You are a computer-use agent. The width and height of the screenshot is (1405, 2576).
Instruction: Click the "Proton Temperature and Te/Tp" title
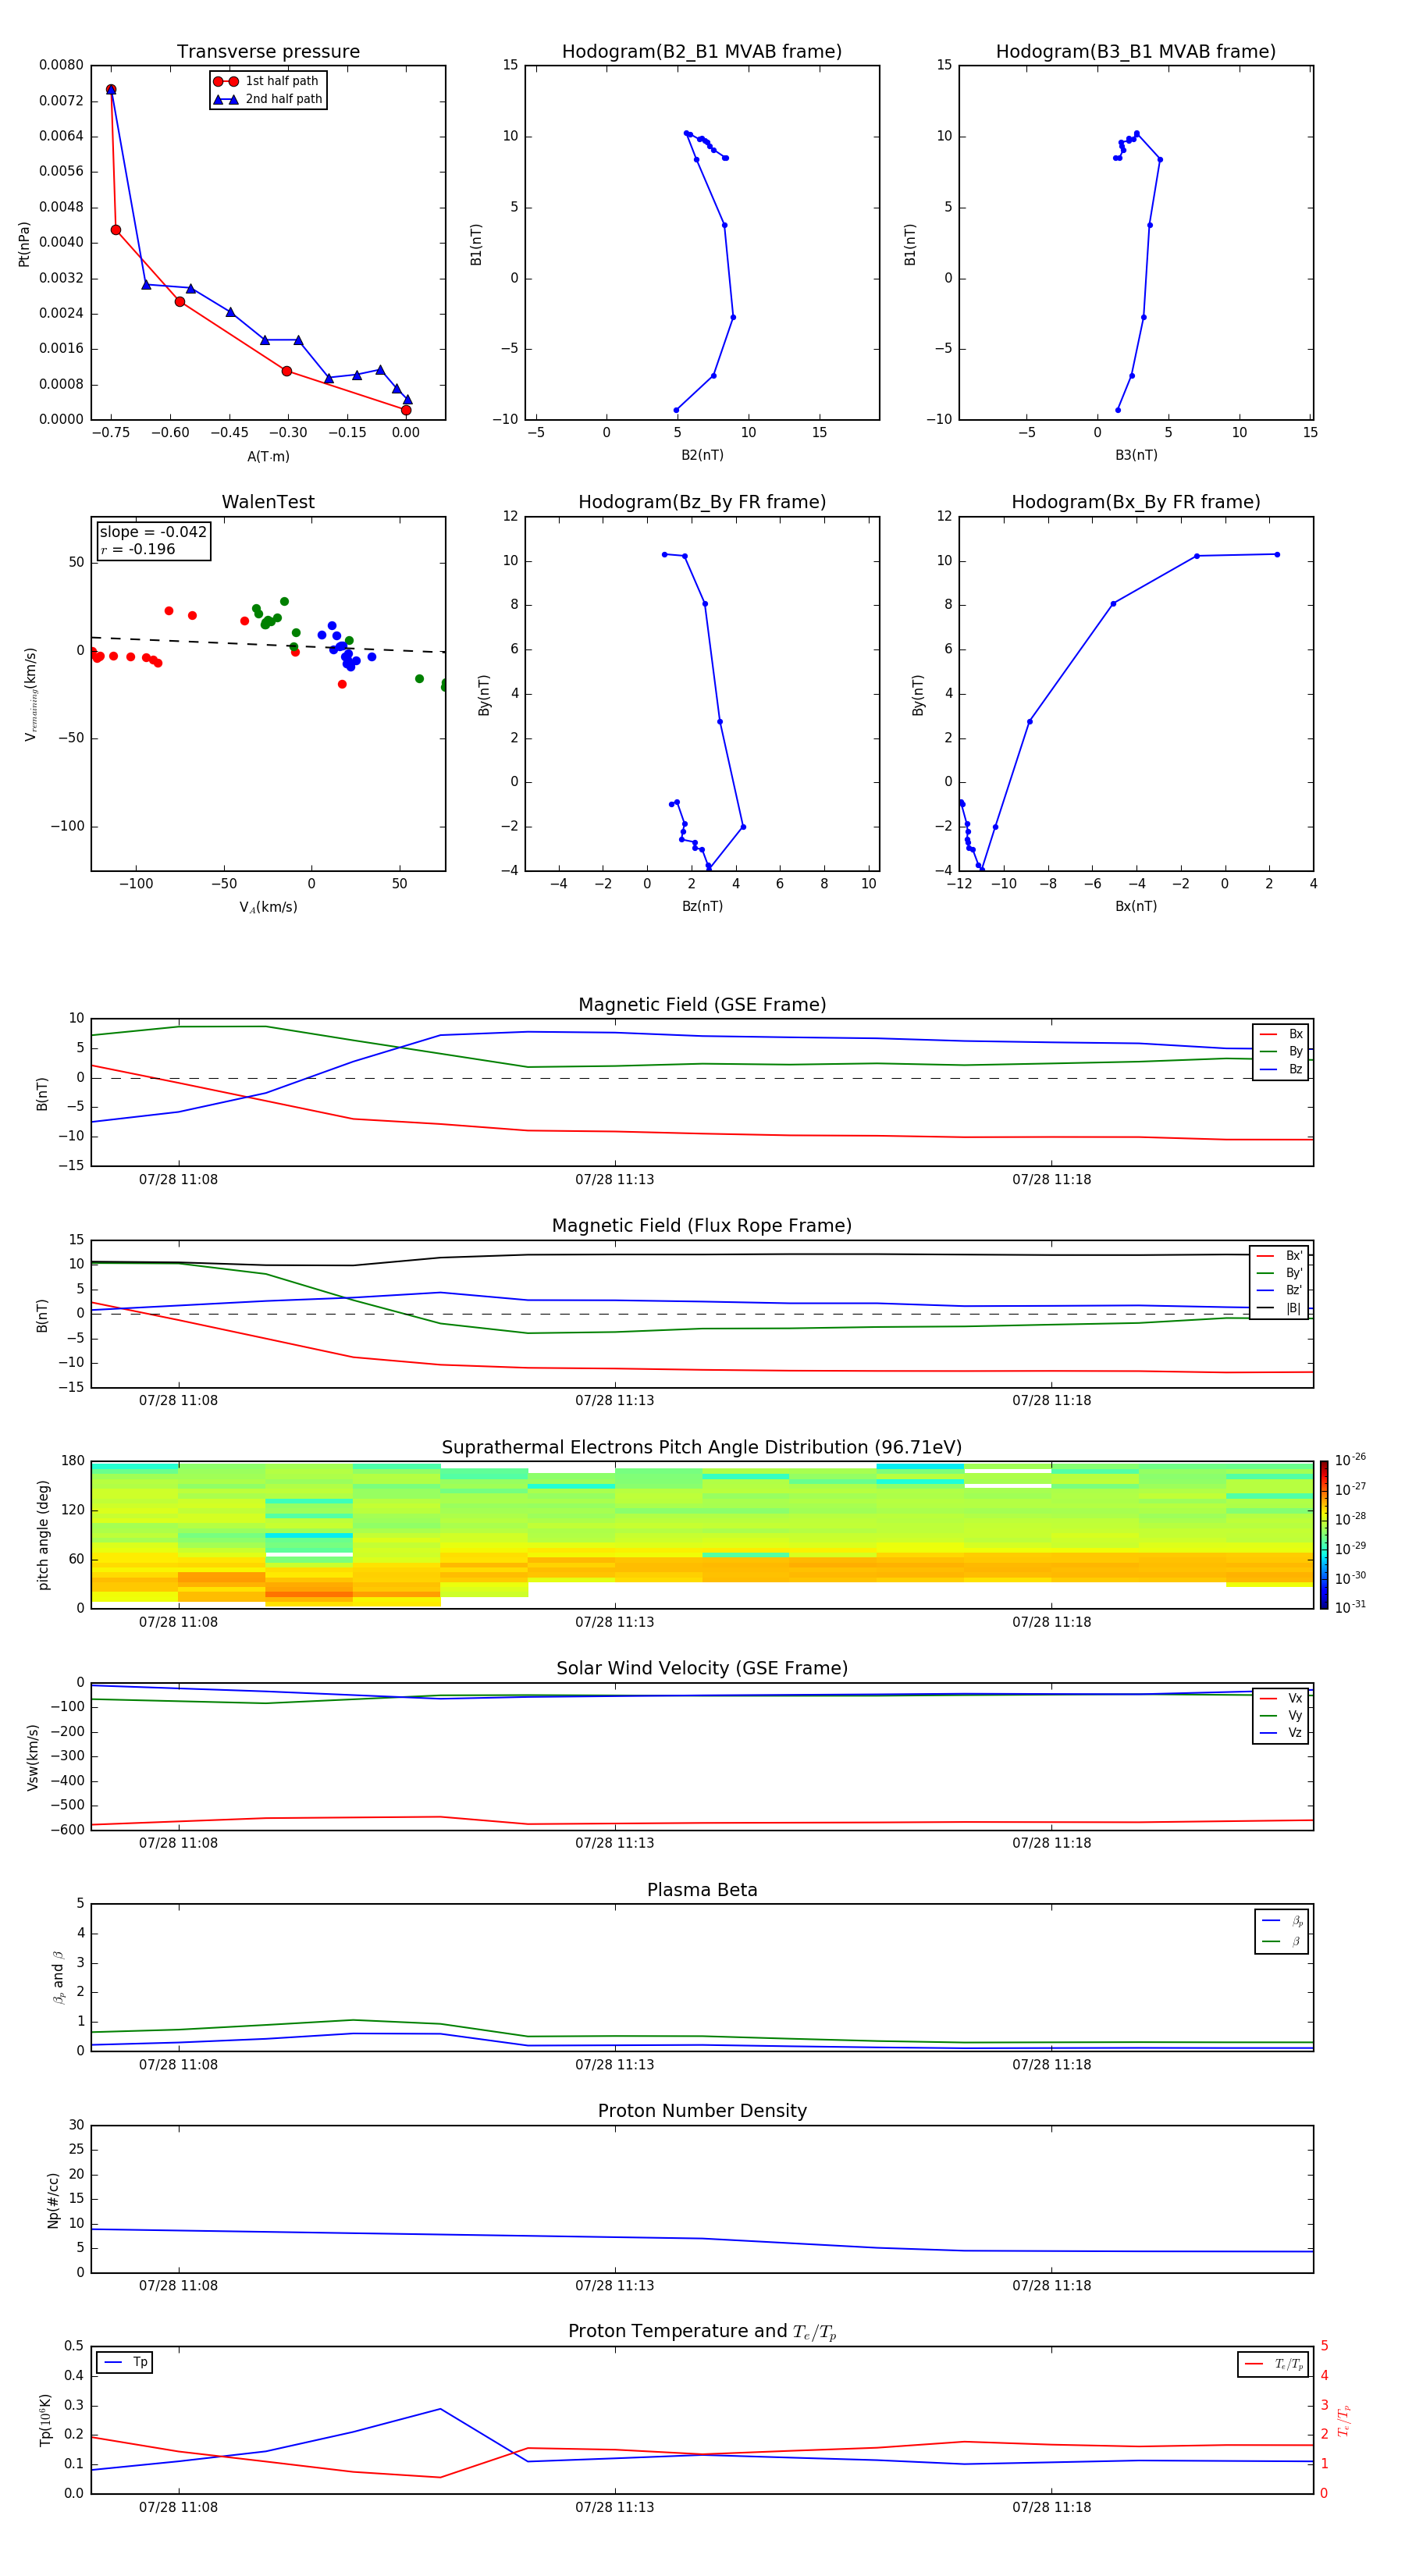pos(702,2332)
